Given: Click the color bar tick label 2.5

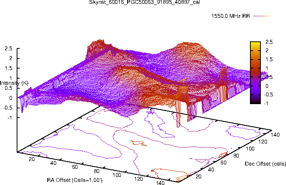Looking at the screenshot, I should tap(269, 42).
